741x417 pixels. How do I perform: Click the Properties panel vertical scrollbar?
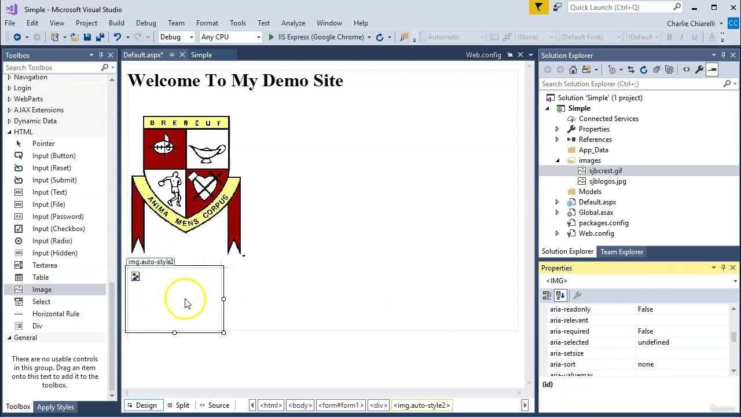[x=734, y=336]
